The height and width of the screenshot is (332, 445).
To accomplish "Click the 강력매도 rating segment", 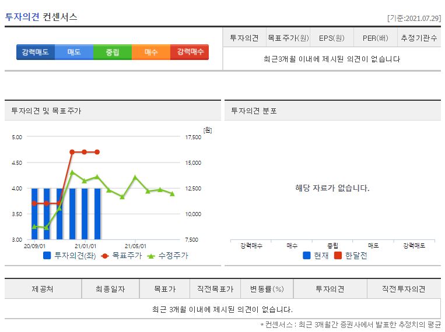I will (36, 52).
